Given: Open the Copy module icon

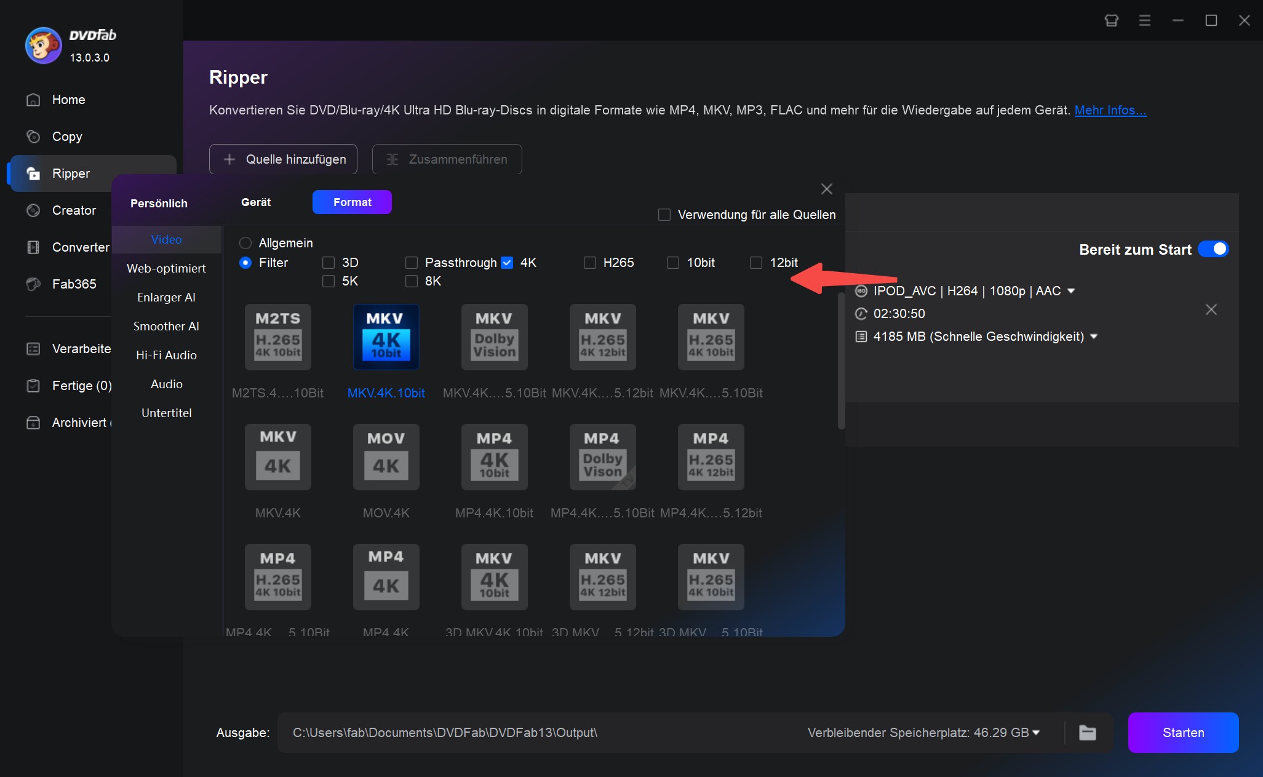Looking at the screenshot, I should tap(33, 137).
